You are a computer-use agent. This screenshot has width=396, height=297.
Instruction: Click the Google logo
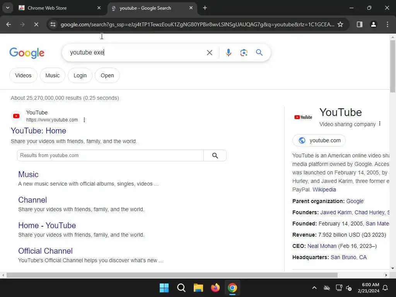click(x=27, y=53)
